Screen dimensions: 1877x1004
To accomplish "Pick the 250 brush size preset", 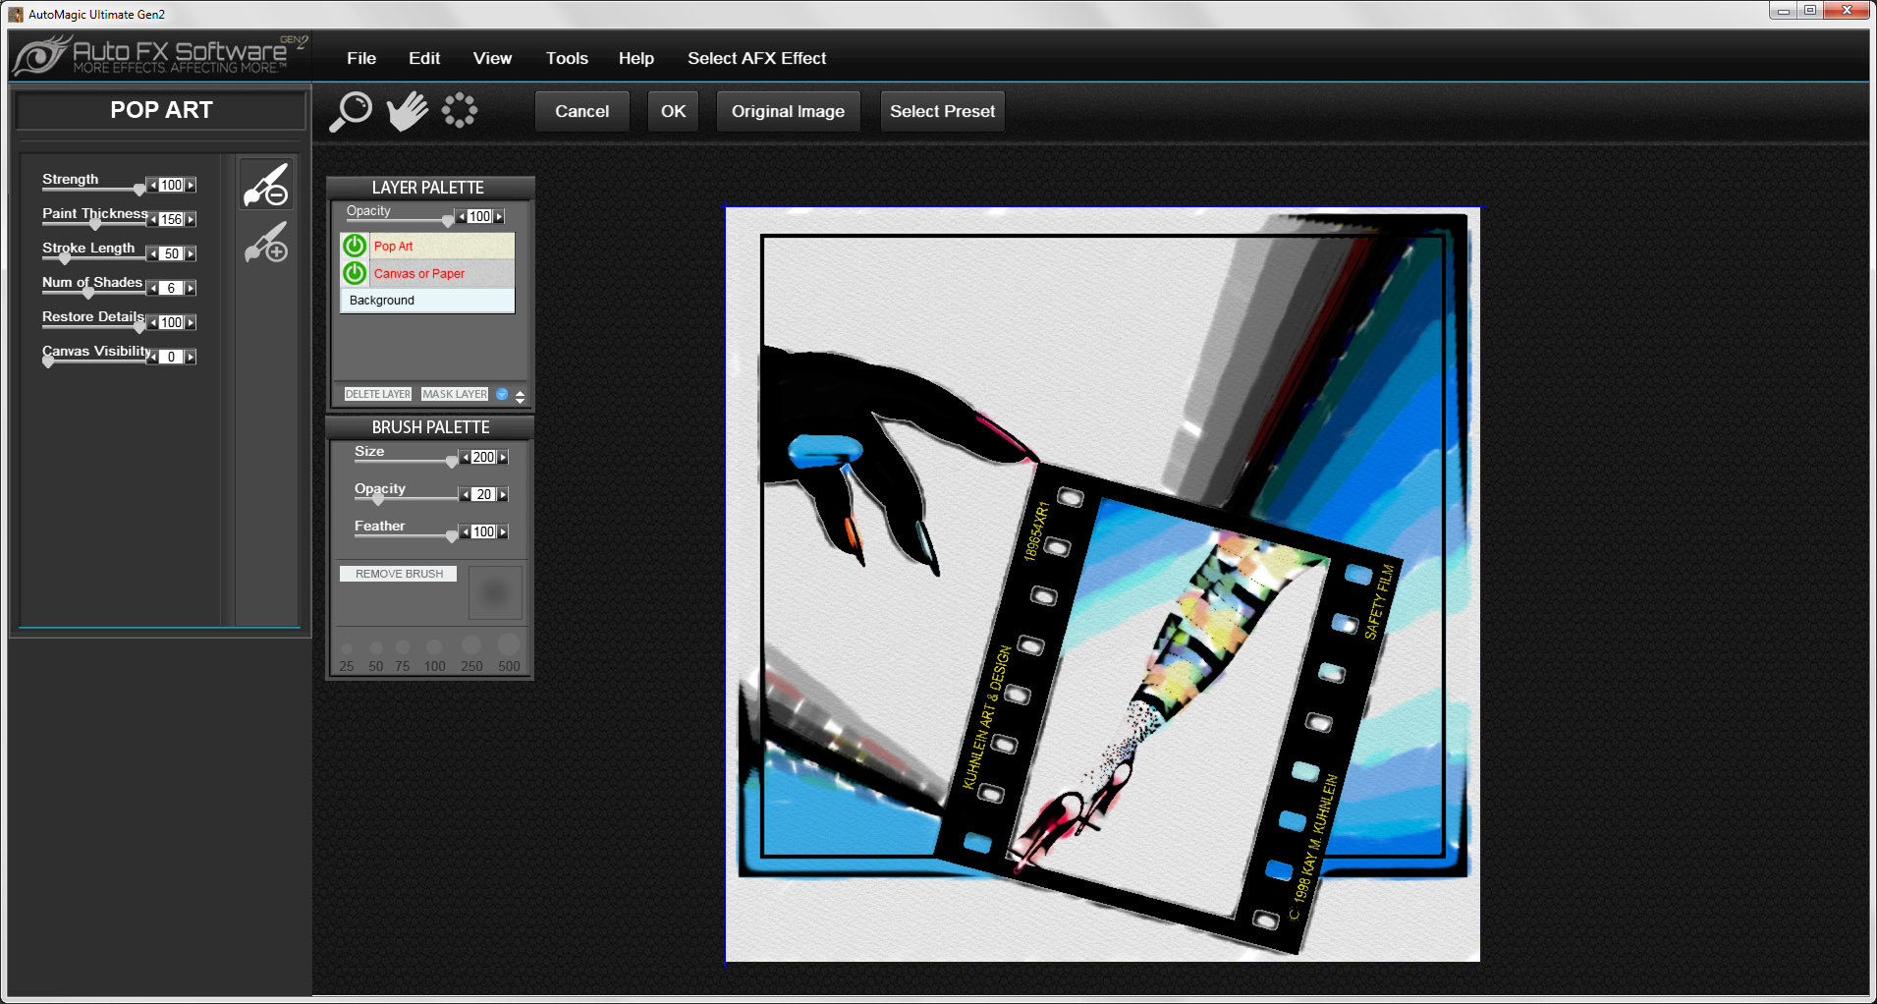I will pos(471,644).
